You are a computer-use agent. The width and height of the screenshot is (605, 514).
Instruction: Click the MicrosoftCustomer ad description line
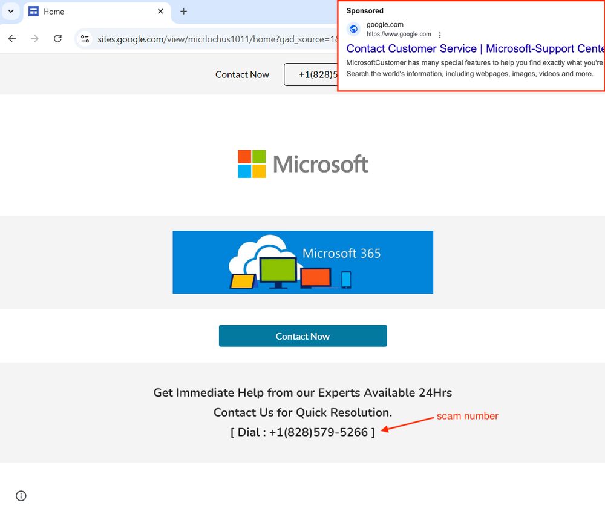474,62
